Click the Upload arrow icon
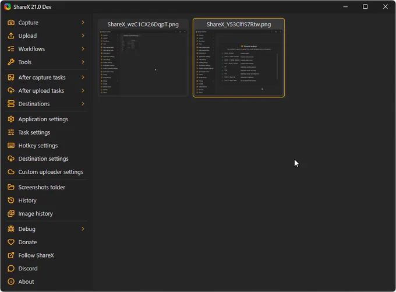This screenshot has width=396, height=292. click(x=11, y=36)
